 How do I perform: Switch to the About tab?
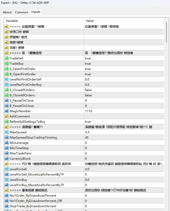tap(7, 12)
